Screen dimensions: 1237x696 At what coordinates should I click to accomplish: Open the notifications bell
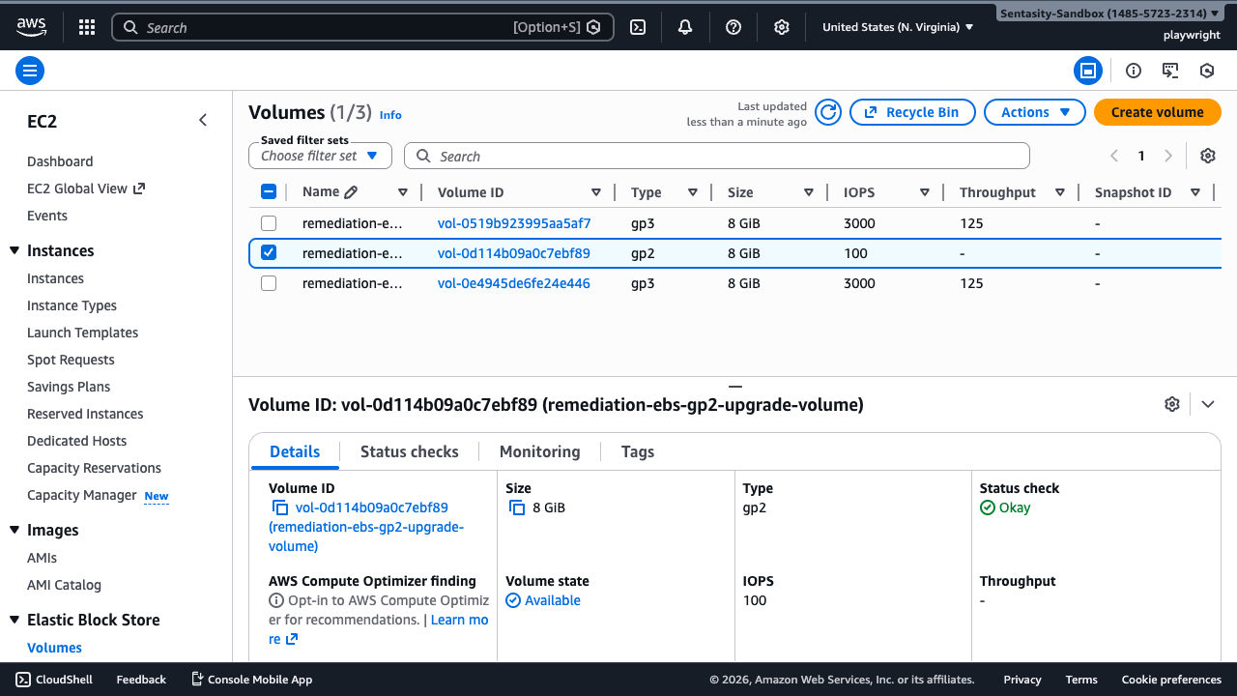[x=685, y=27]
